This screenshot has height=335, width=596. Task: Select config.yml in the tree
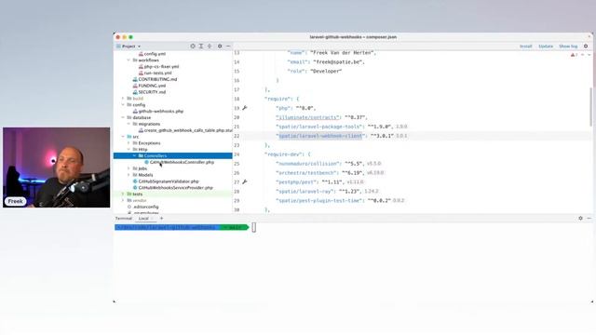(x=155, y=54)
